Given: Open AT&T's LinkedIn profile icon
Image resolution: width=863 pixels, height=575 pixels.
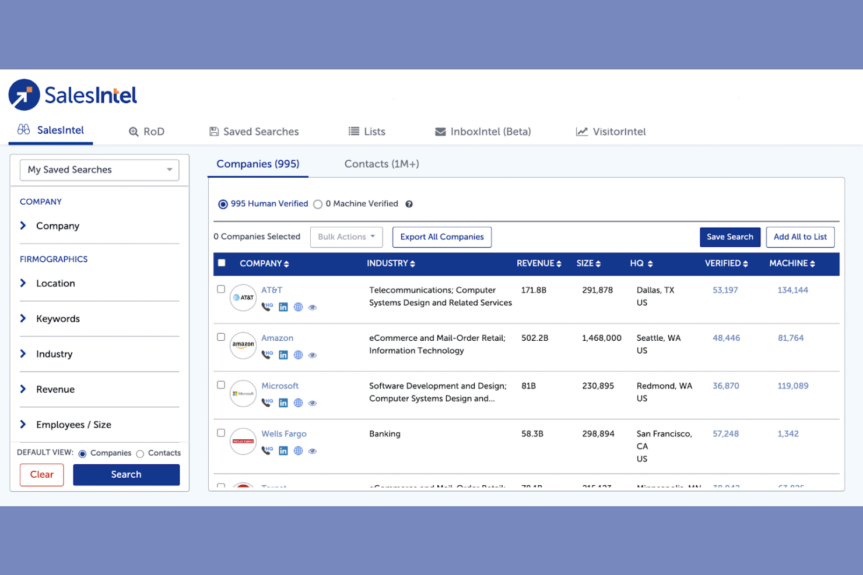Looking at the screenshot, I should click(283, 307).
